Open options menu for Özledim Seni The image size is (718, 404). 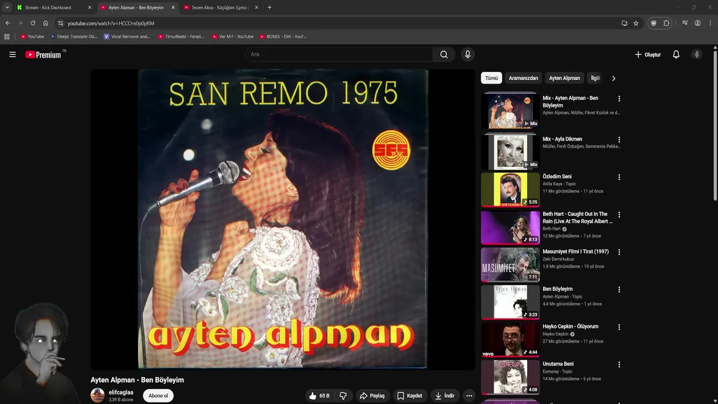pyautogui.click(x=619, y=177)
